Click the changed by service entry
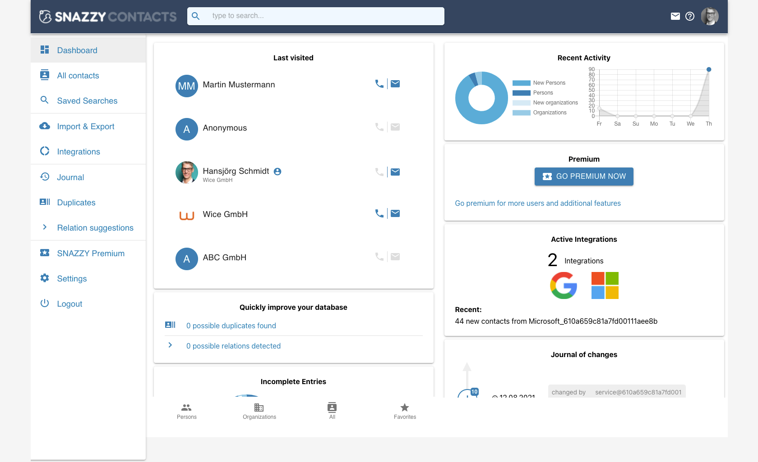 point(617,392)
